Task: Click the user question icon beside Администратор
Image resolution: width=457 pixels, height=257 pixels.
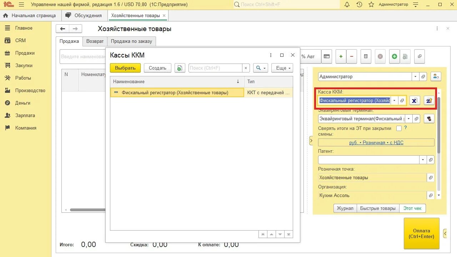Action: click(436, 76)
